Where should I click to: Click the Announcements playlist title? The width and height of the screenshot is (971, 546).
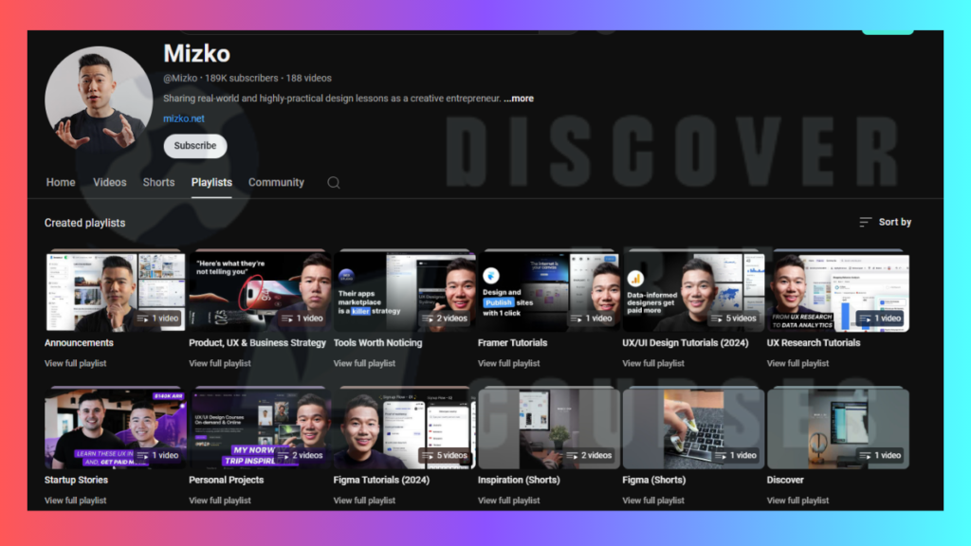coord(80,343)
